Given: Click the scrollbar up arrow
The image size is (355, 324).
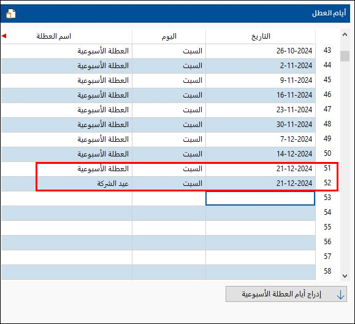Looking at the screenshot, I should point(345,34).
